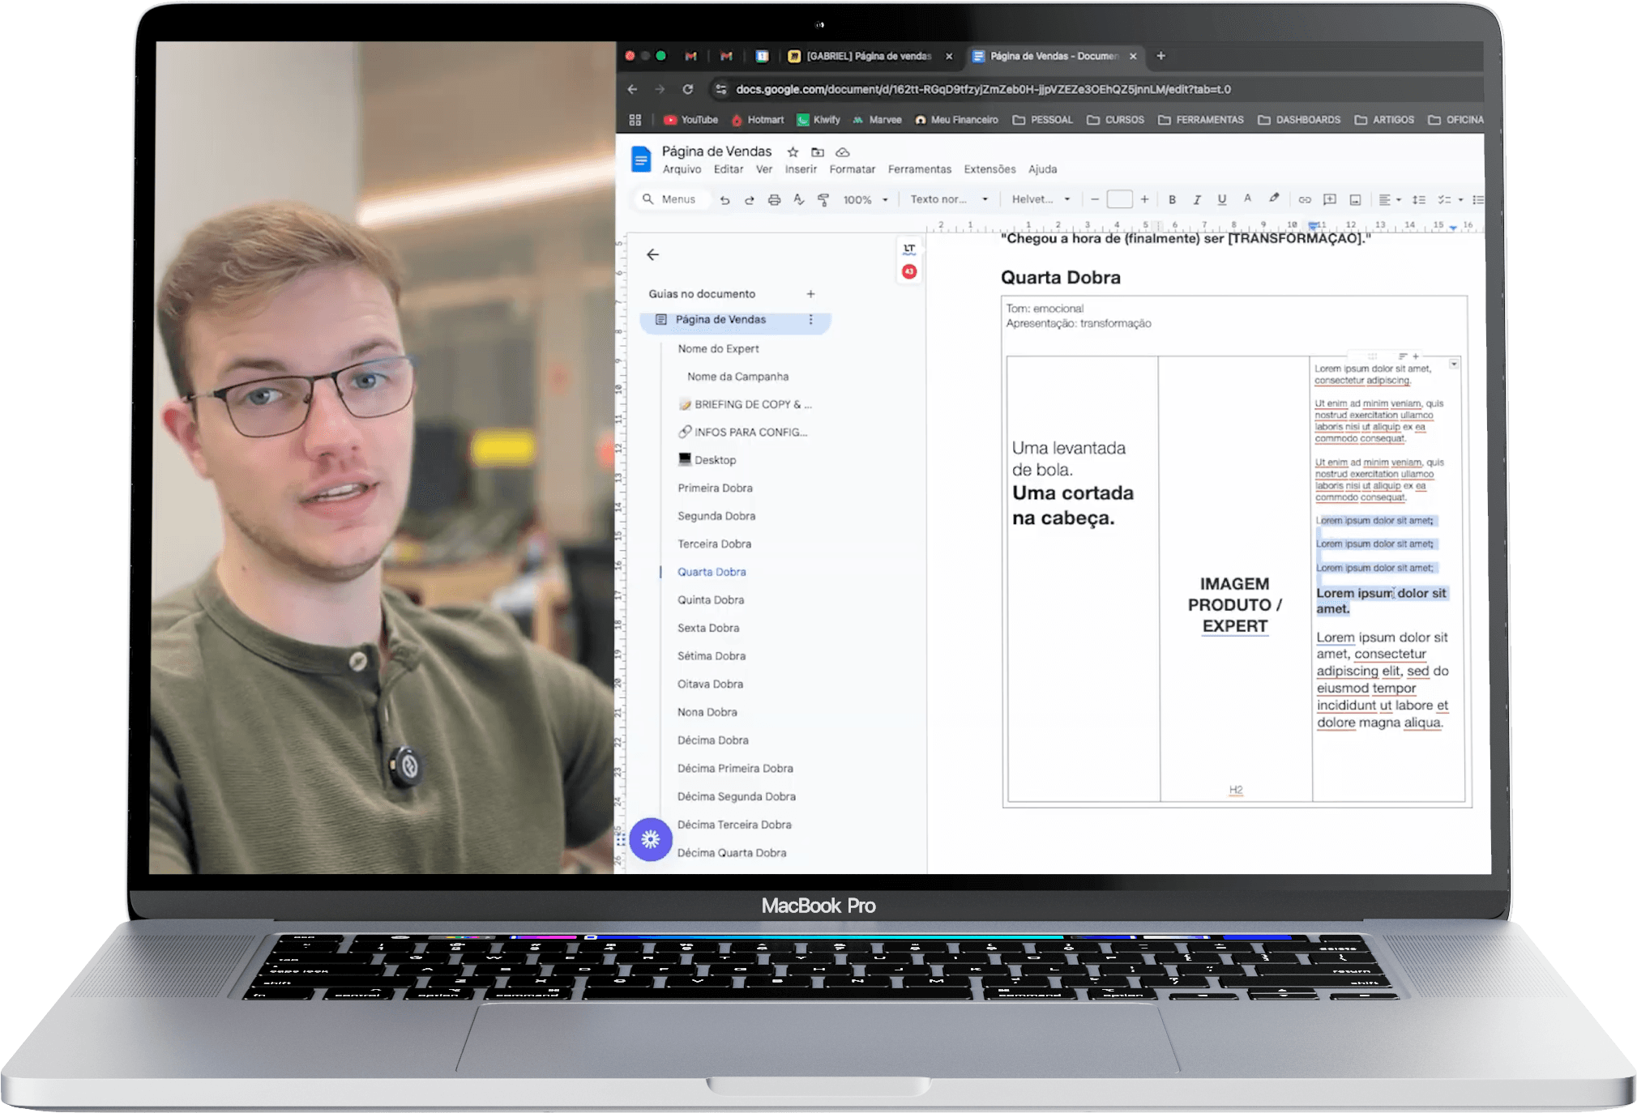The width and height of the screenshot is (1637, 1113).
Task: Click the highlight color marker icon
Action: tap(1274, 198)
